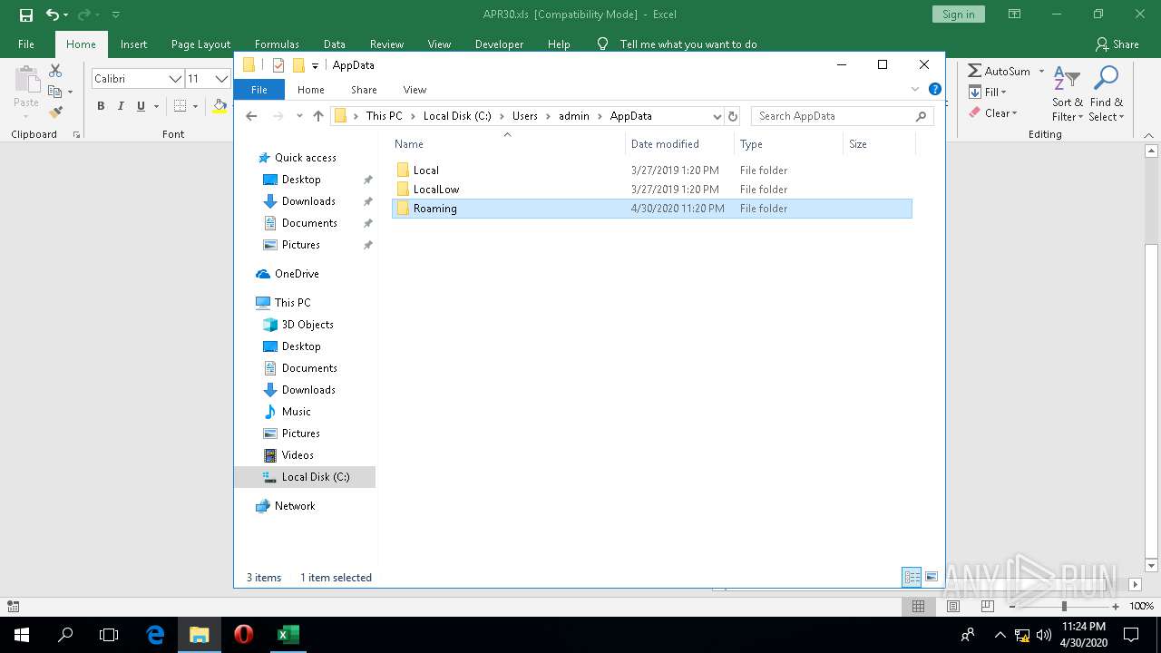Click the Users segment in address path
Image resolution: width=1161 pixels, height=653 pixels.
point(524,116)
